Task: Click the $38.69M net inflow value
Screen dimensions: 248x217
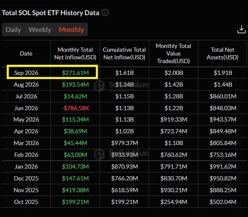Action: pos(75,131)
